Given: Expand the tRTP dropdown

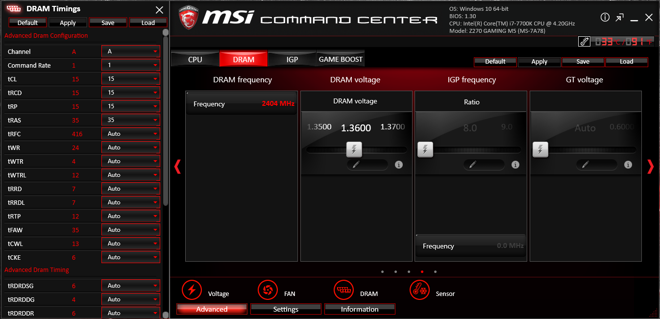Looking at the screenshot, I should tap(131, 216).
